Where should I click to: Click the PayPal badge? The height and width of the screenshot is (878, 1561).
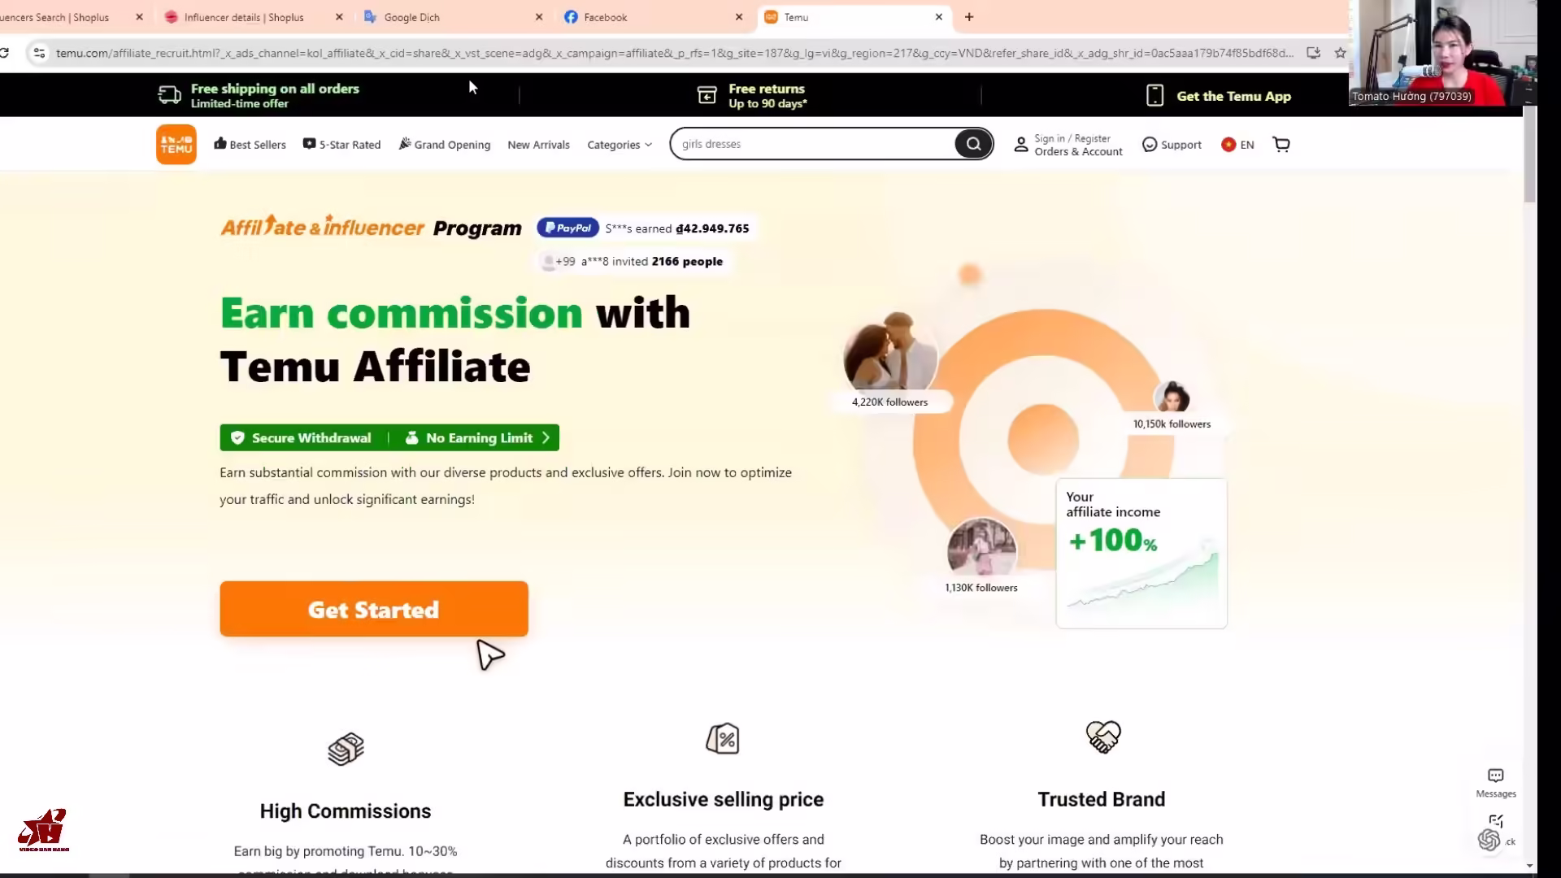click(x=567, y=228)
